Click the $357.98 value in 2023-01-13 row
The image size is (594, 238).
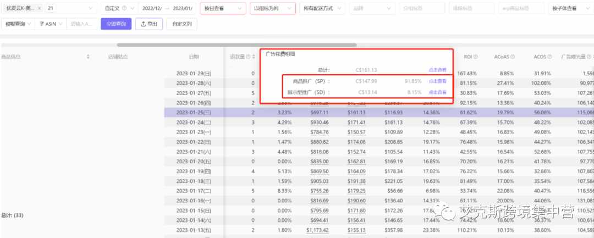point(393,230)
